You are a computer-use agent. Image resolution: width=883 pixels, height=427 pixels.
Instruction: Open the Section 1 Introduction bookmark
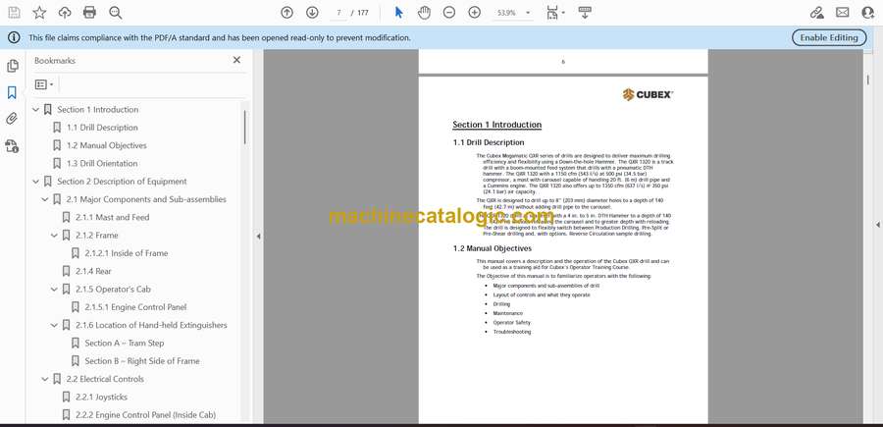97,109
